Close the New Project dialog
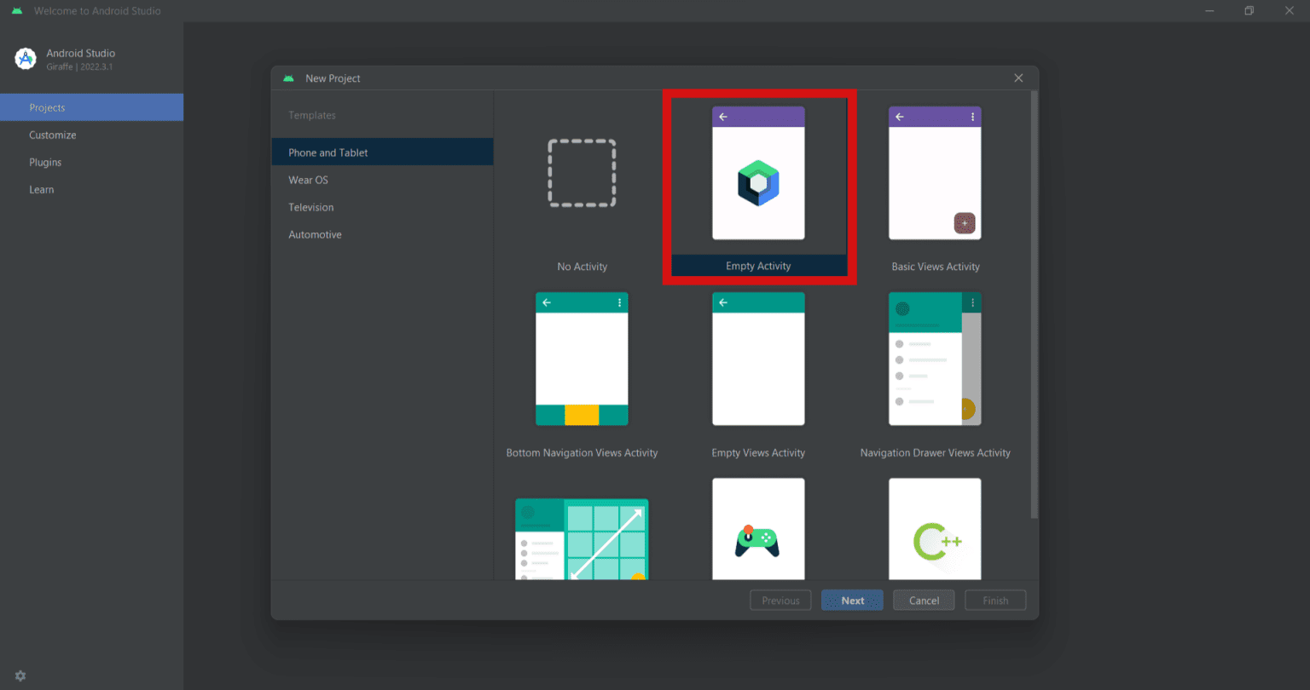Screen dimensions: 1310x690 coord(1018,78)
